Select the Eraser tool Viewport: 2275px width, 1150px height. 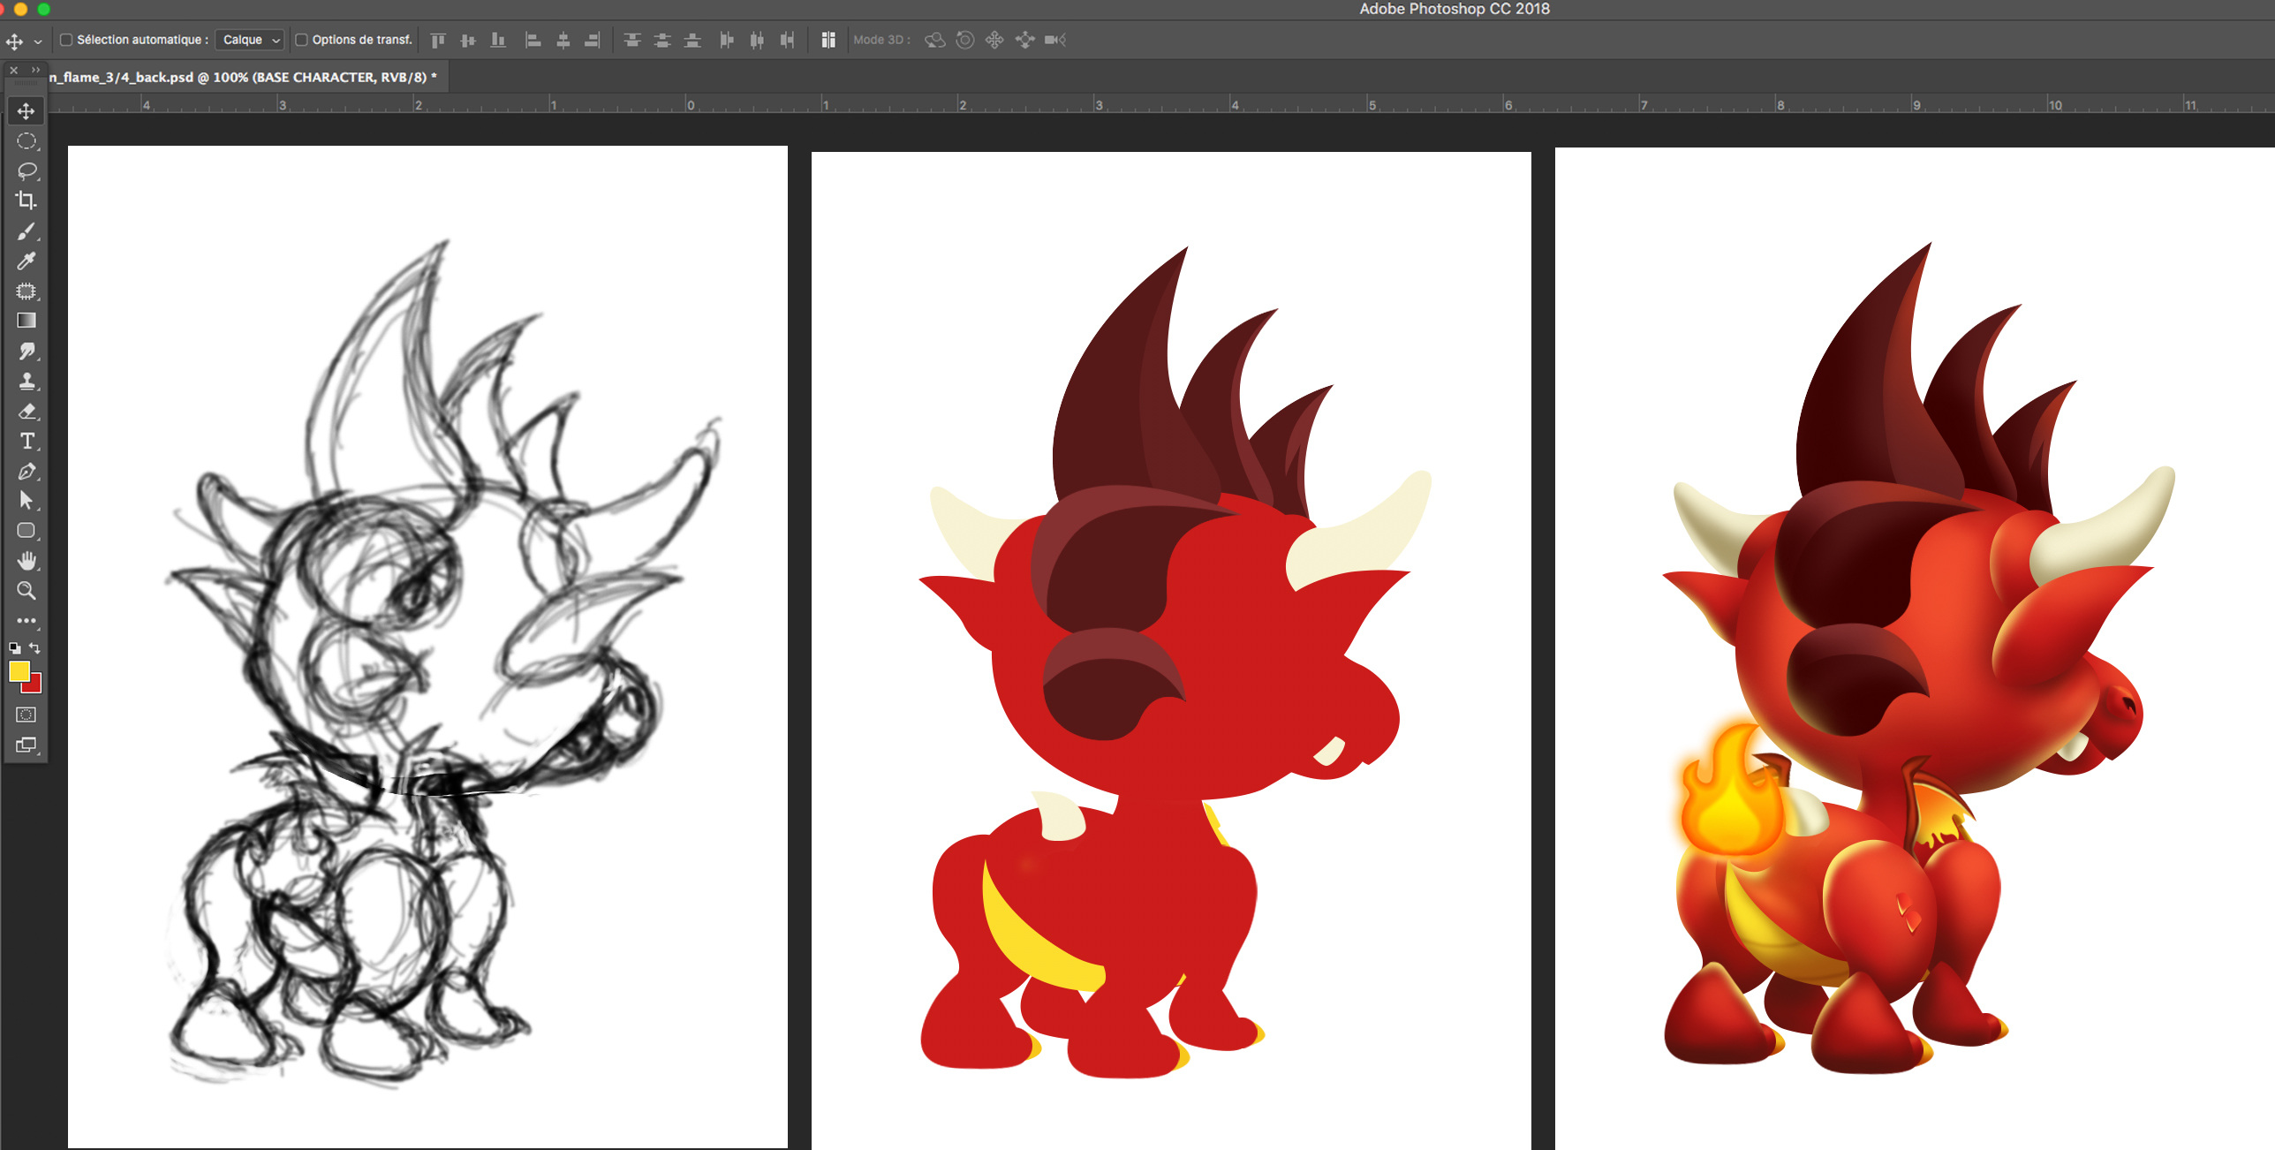pyautogui.click(x=26, y=412)
